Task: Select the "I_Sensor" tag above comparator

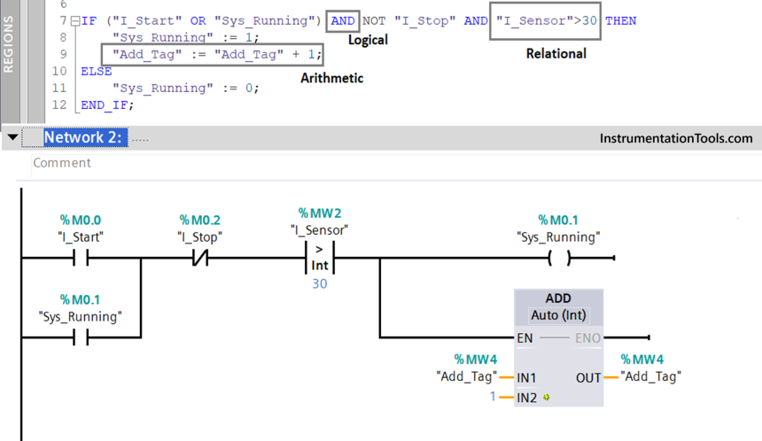Action: pyautogui.click(x=320, y=230)
